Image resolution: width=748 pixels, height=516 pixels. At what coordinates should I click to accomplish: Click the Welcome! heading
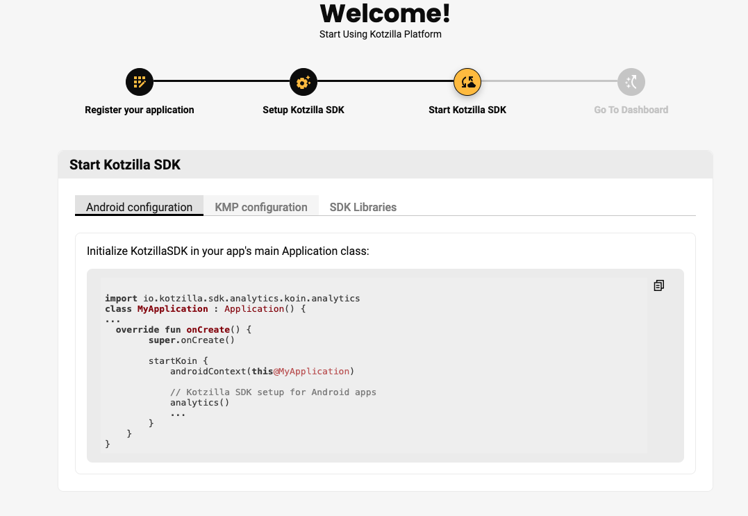tap(385, 13)
